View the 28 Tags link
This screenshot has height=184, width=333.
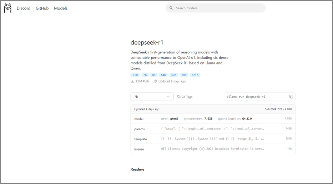coord(185,97)
